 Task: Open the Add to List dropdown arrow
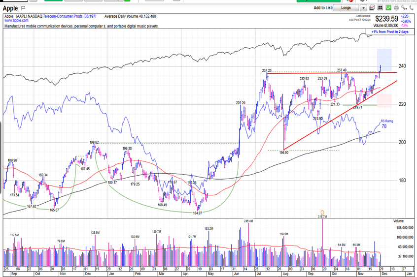pyautogui.click(x=364, y=8)
